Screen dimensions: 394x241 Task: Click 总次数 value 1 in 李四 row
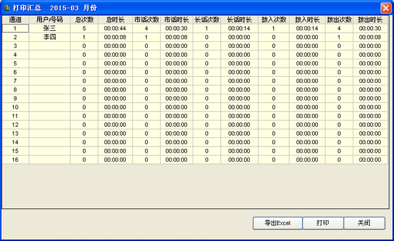coord(84,37)
